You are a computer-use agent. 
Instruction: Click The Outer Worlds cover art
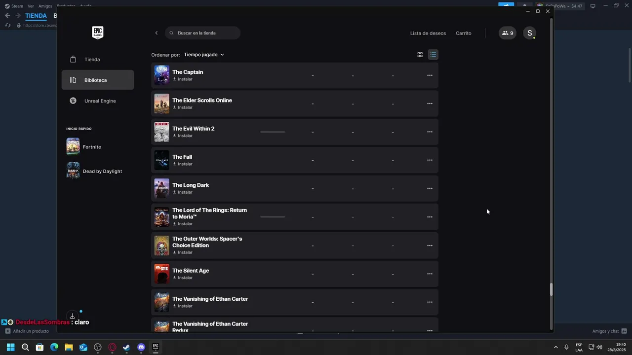[161, 246]
